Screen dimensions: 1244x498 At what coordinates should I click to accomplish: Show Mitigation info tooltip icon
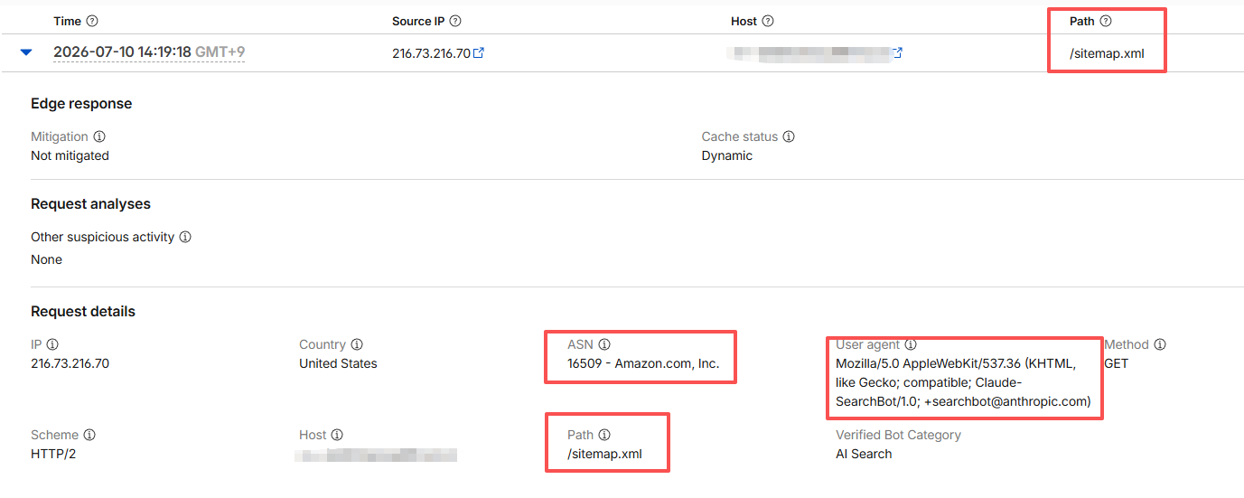[x=99, y=136]
